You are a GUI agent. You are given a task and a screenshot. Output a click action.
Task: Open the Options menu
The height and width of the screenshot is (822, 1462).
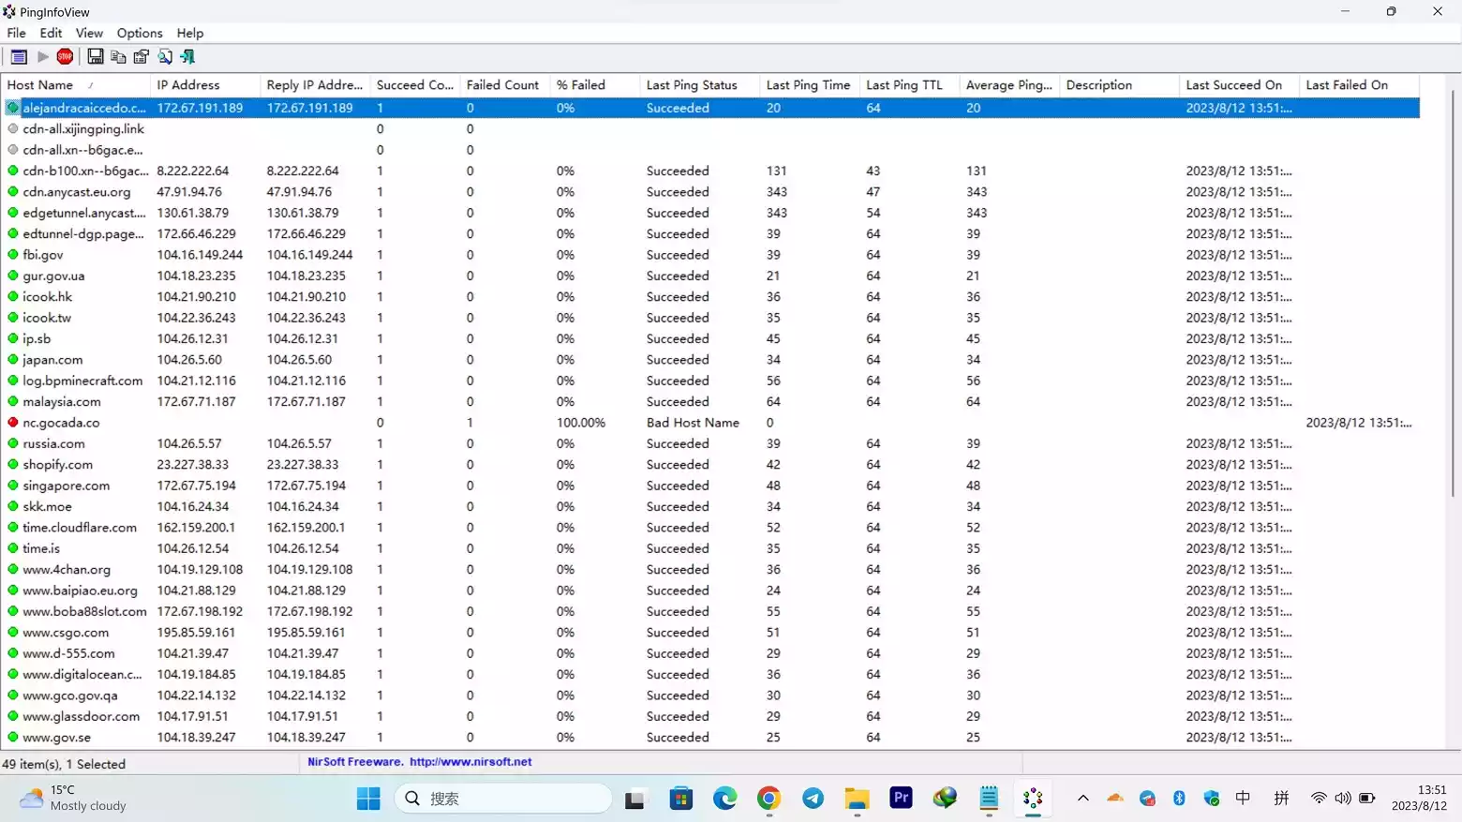pyautogui.click(x=140, y=33)
